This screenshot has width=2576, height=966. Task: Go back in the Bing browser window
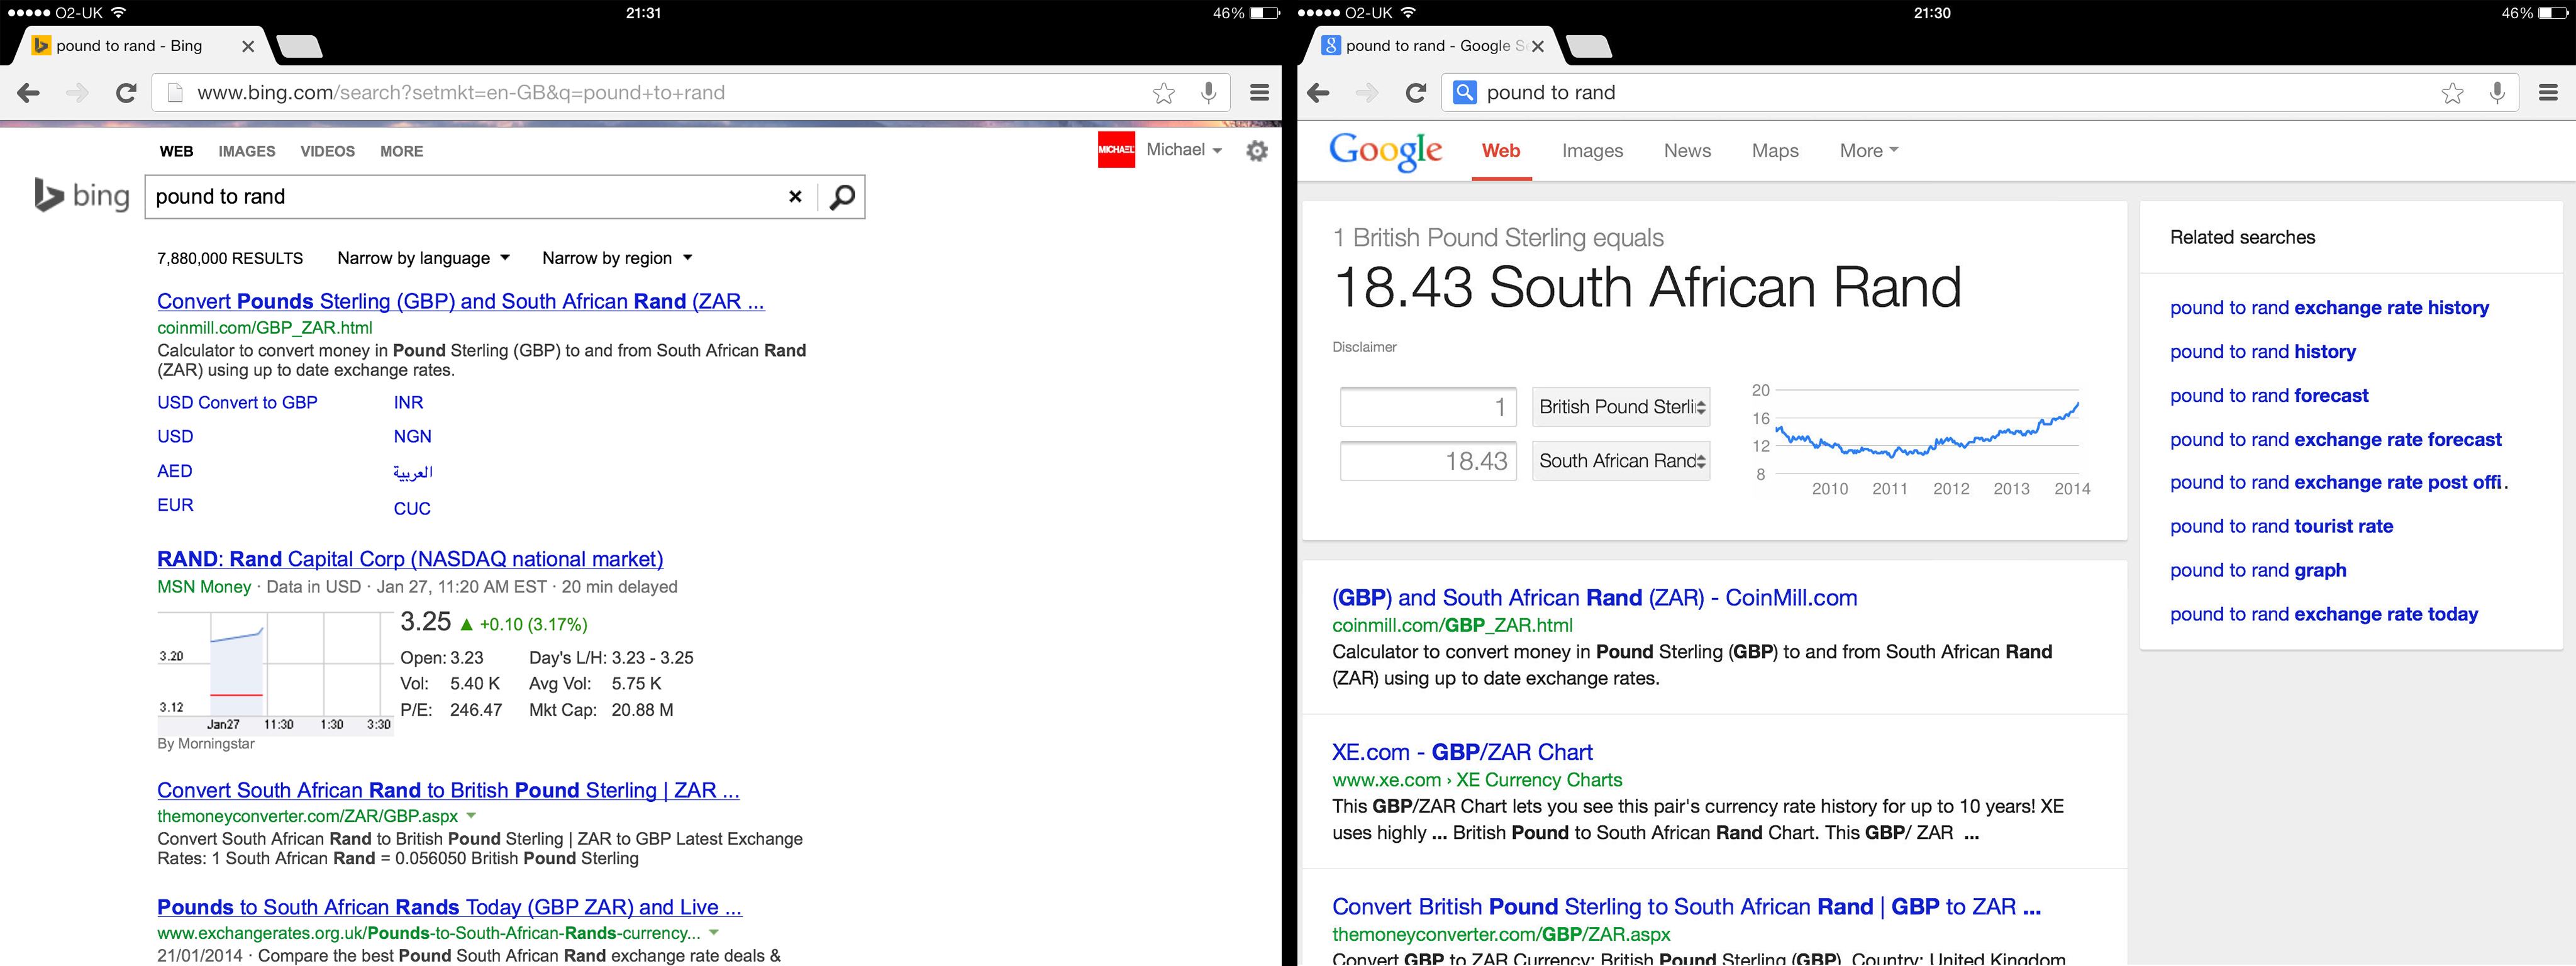coord(28,93)
